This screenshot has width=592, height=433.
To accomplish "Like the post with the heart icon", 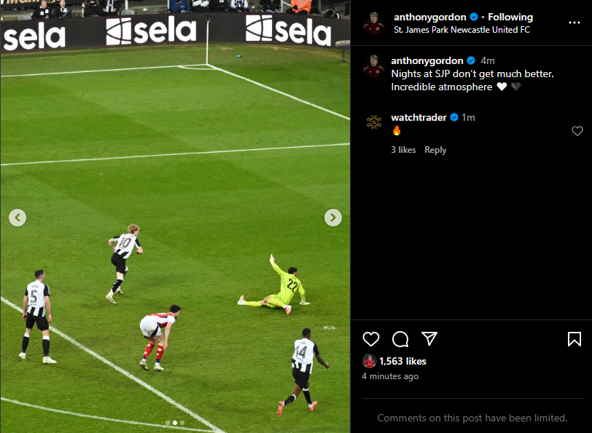I will point(371,339).
